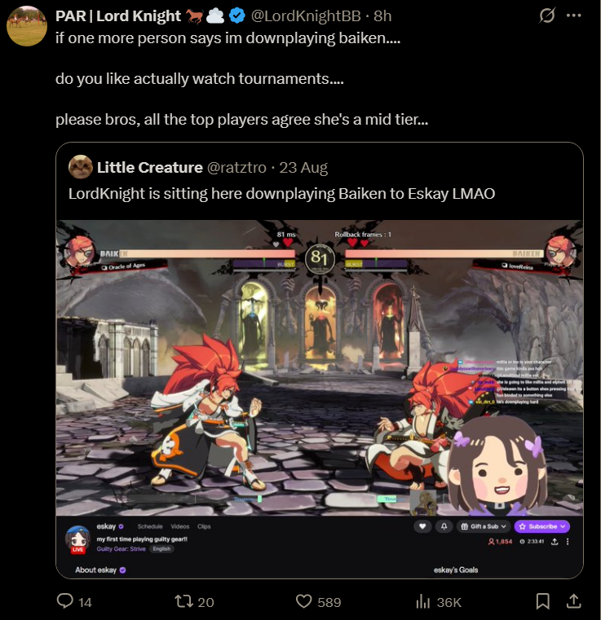
Task: Repost this tweet with retweet icon
Action: point(183,601)
